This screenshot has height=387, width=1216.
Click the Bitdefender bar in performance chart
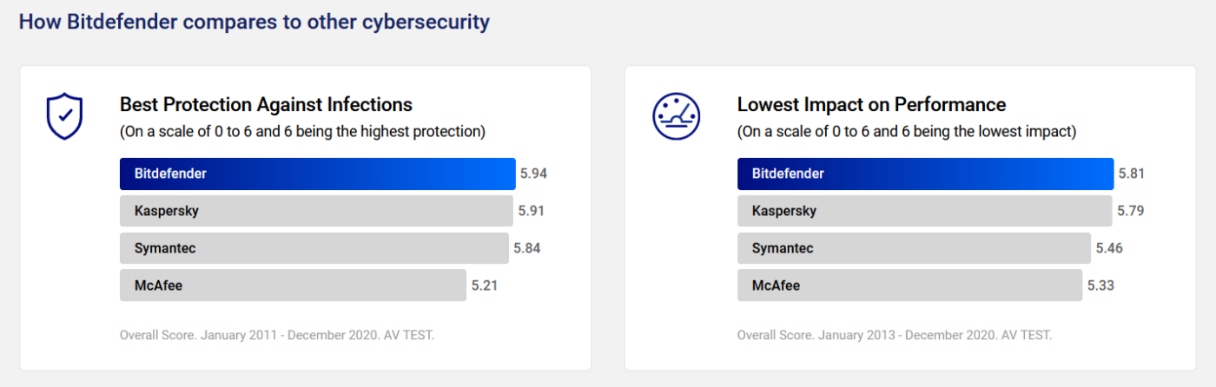(x=925, y=174)
